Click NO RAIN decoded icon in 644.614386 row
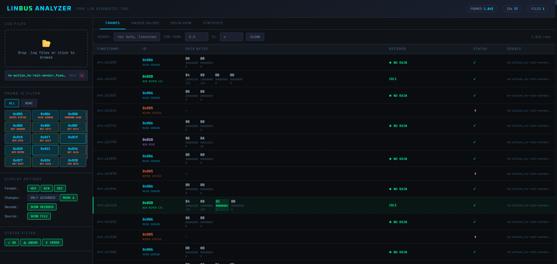The width and height of the screenshot is (557, 264). (390, 252)
